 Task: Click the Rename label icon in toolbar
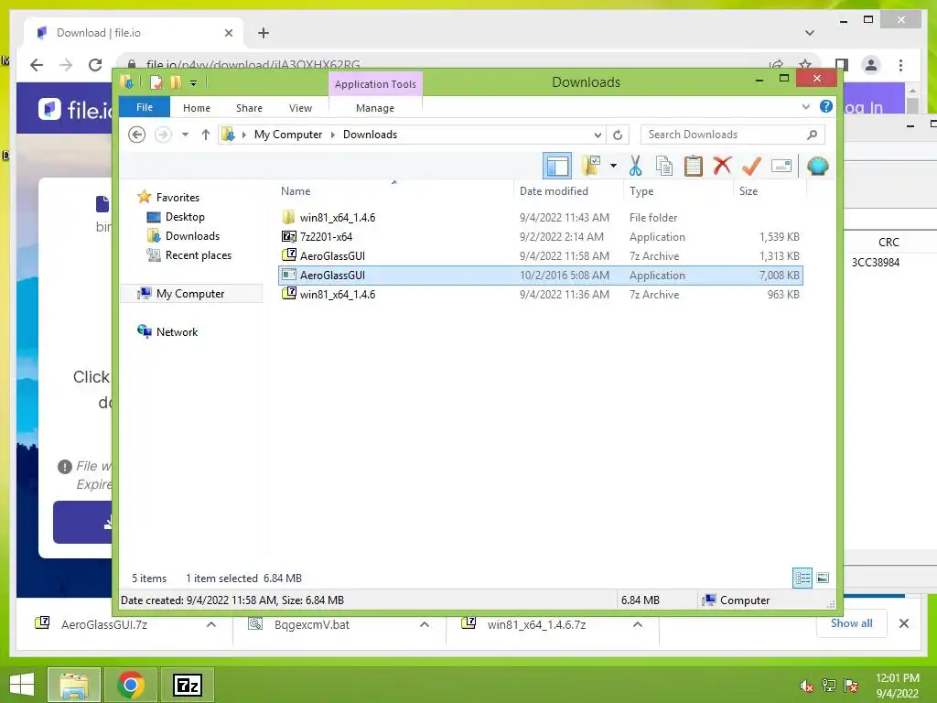tap(781, 166)
